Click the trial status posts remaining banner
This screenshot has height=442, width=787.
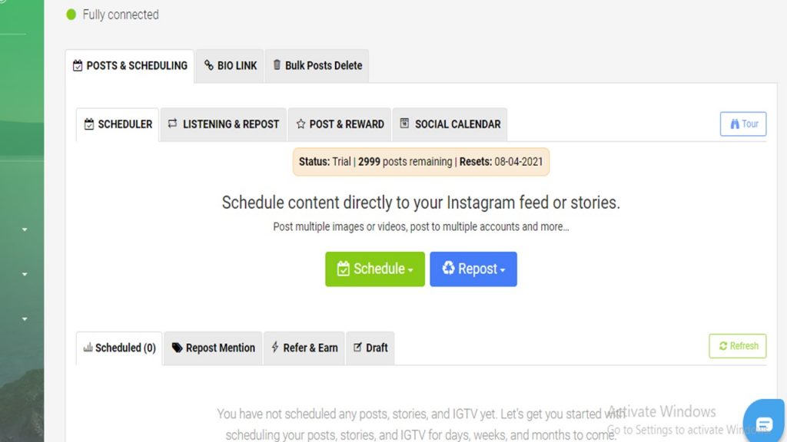(x=420, y=162)
